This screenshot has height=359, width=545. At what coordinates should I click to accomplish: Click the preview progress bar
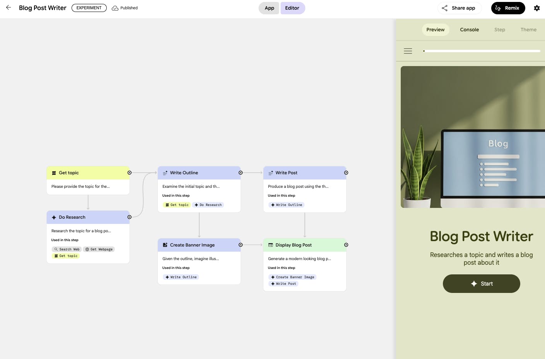pos(482,51)
